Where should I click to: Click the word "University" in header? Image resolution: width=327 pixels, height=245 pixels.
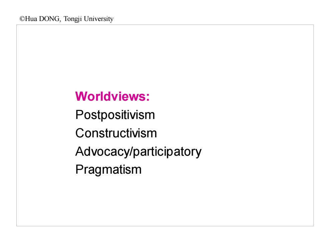tap(99, 19)
